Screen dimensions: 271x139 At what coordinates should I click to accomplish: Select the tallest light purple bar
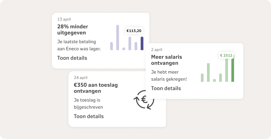pyautogui.click(x=118, y=37)
